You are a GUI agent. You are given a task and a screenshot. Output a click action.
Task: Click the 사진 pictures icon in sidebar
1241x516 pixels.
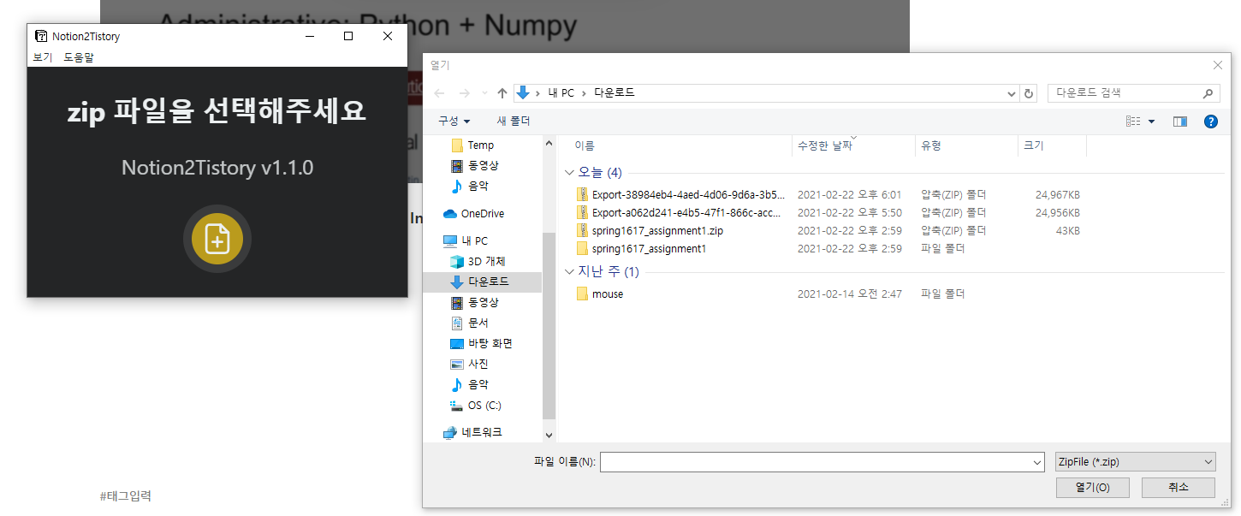coord(457,365)
